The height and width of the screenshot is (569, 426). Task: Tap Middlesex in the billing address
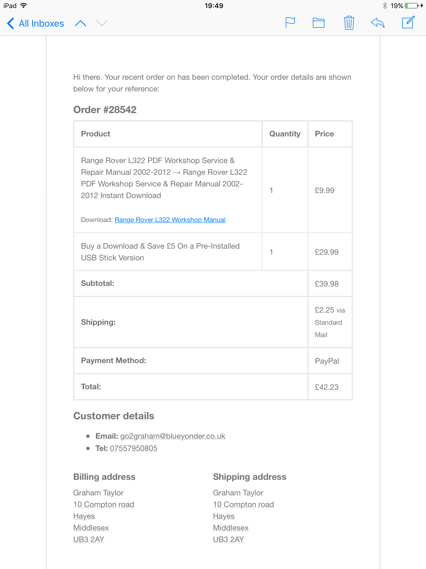91,528
